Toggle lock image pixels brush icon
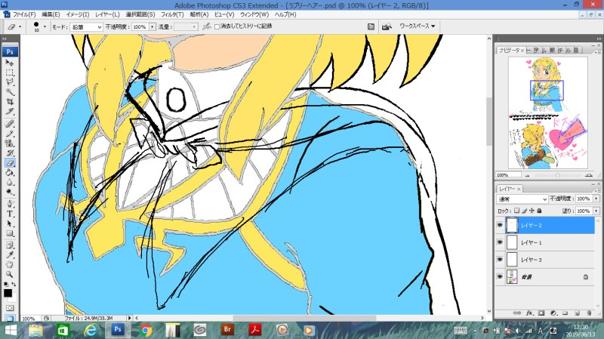This screenshot has width=604, height=339. 524,211
